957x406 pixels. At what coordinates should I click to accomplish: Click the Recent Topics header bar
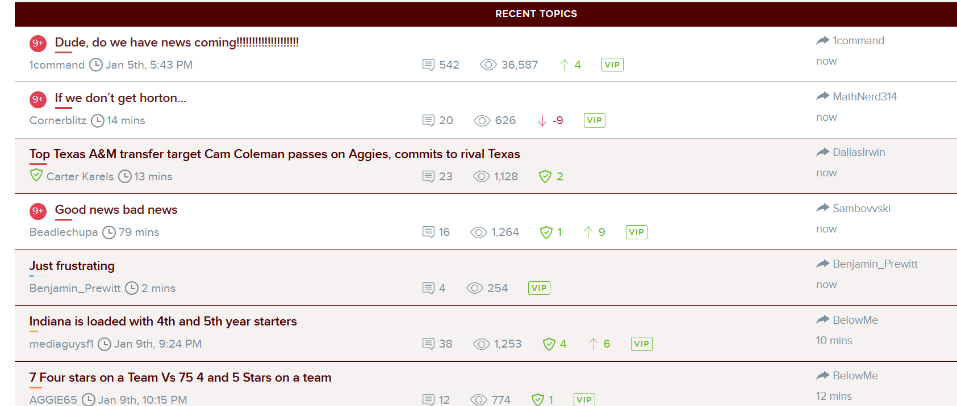point(536,14)
